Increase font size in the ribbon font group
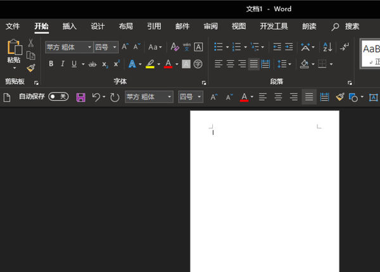Screen dimensions: 380x272 [125, 46]
